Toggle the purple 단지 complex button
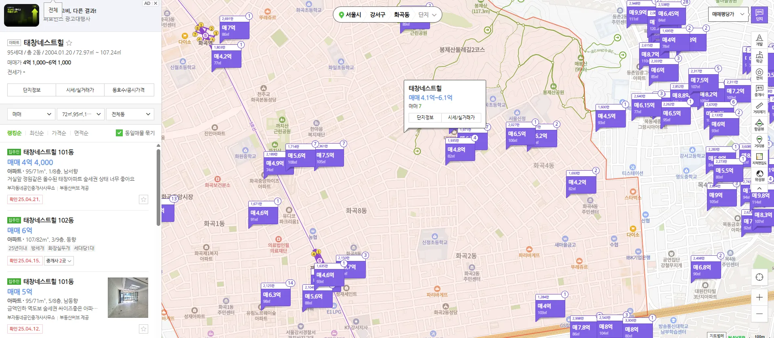774x338 pixels. 759,15
